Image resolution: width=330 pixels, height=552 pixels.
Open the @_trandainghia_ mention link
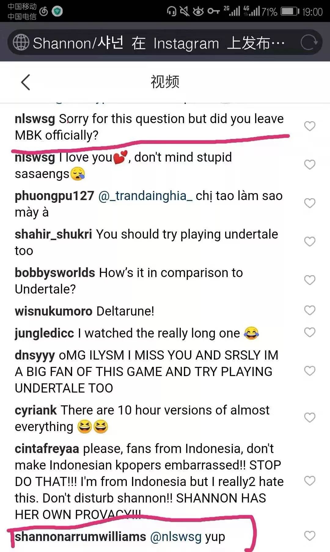pos(145,196)
